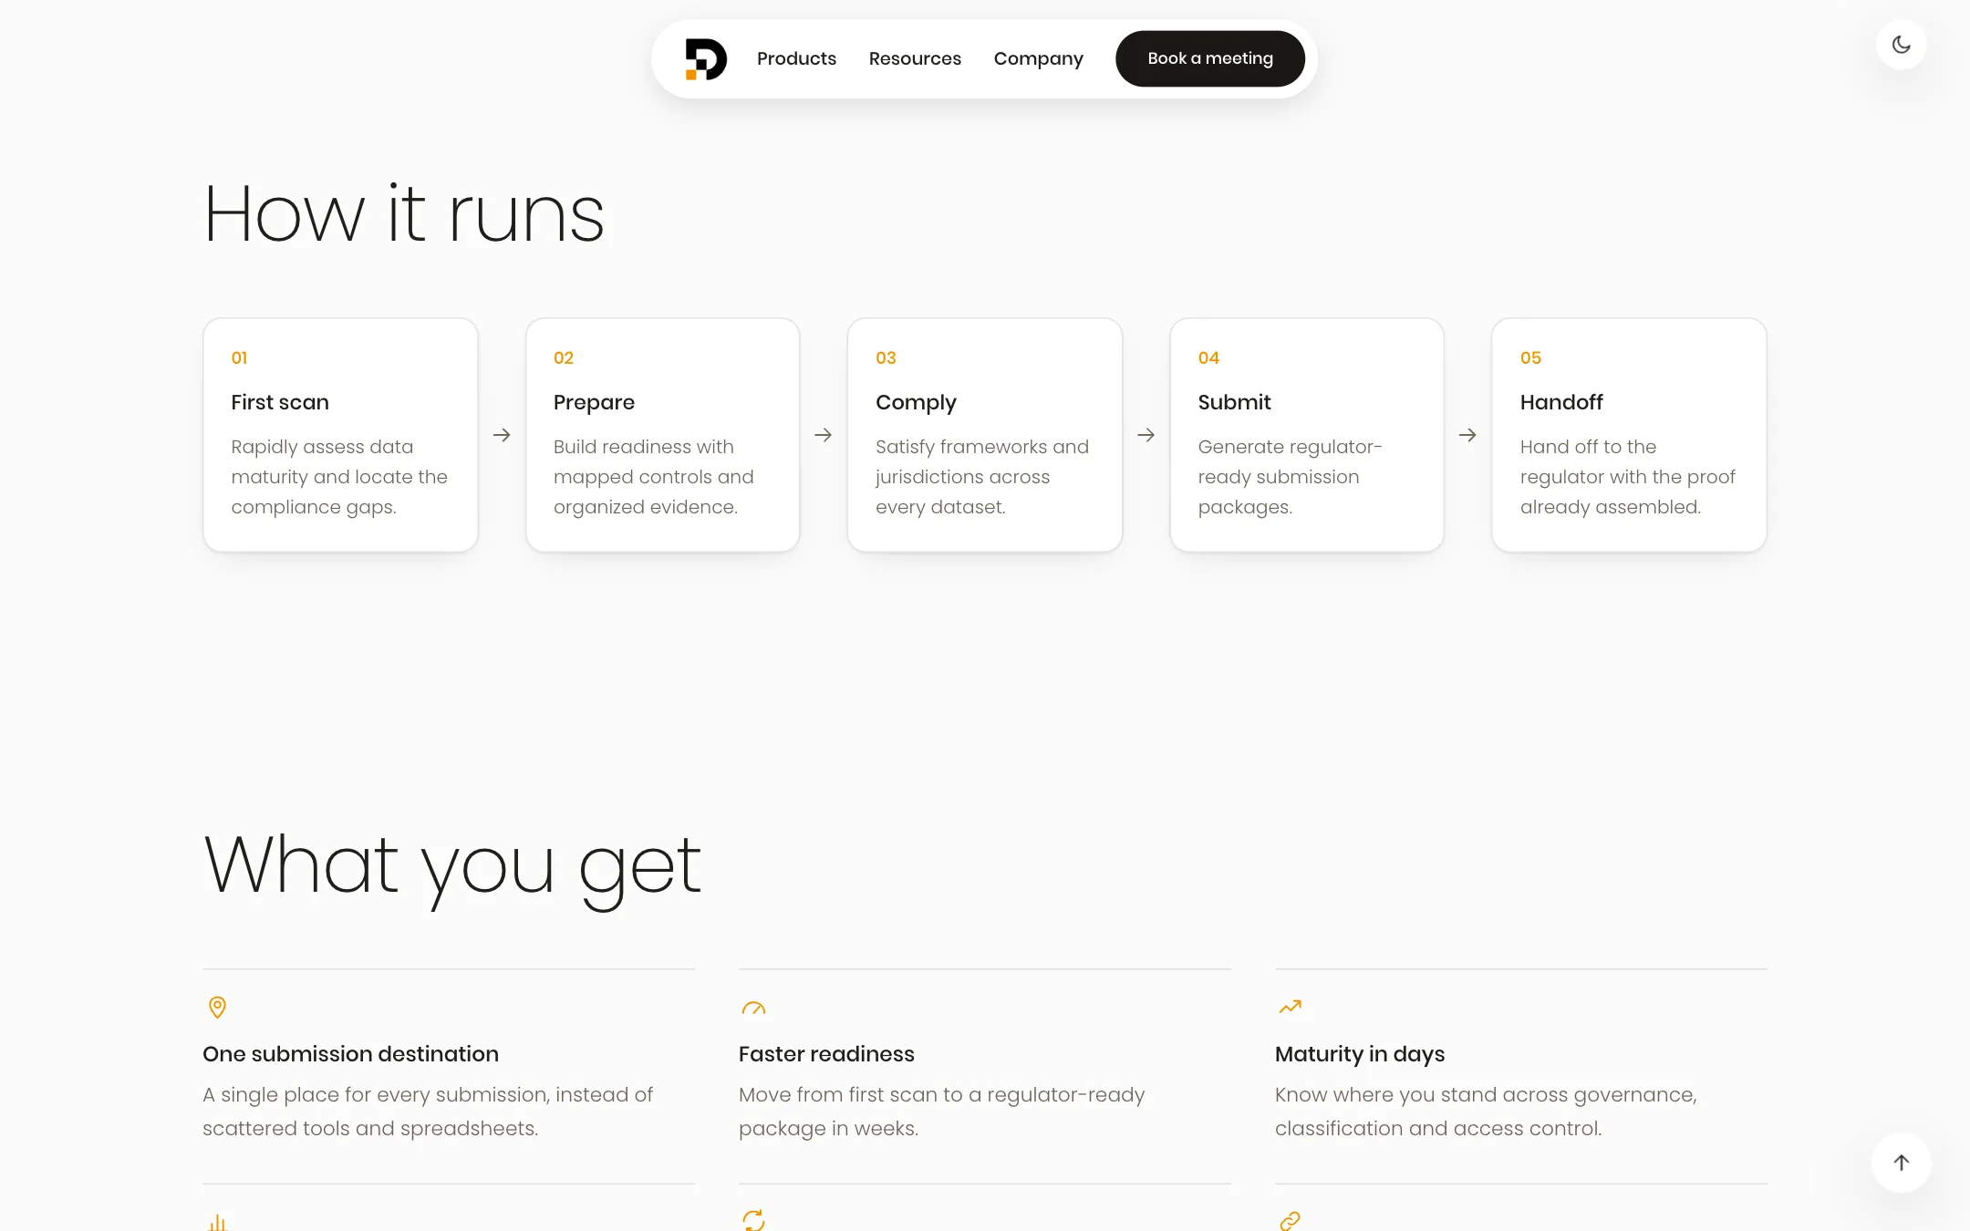This screenshot has height=1231, width=1970.
Task: Click map pin icon above One submission destination
Action: coord(217,1007)
